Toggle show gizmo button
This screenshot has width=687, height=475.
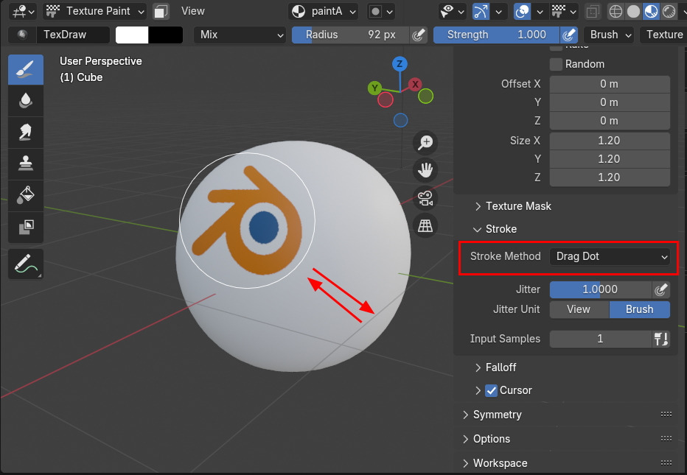pos(481,11)
